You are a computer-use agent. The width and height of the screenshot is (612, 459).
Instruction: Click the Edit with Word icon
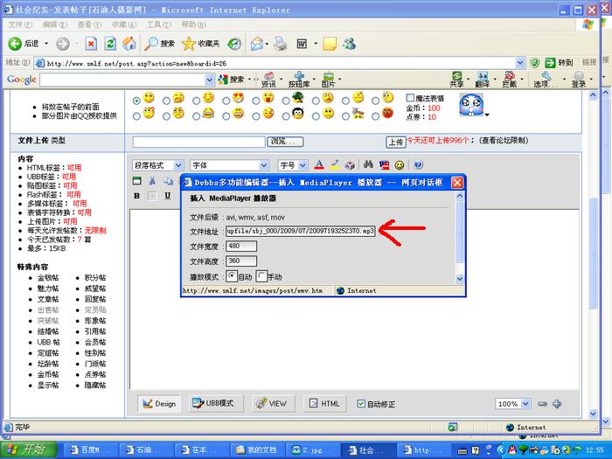click(302, 44)
